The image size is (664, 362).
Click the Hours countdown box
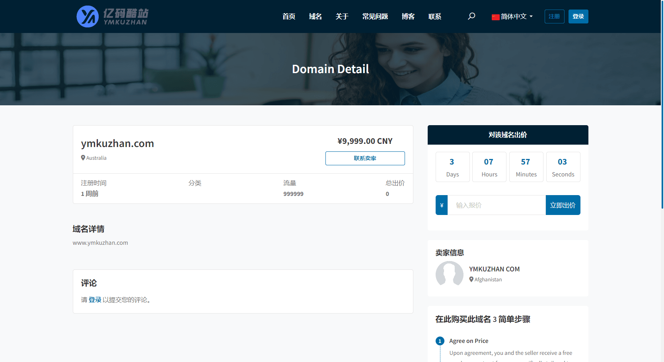(489, 167)
